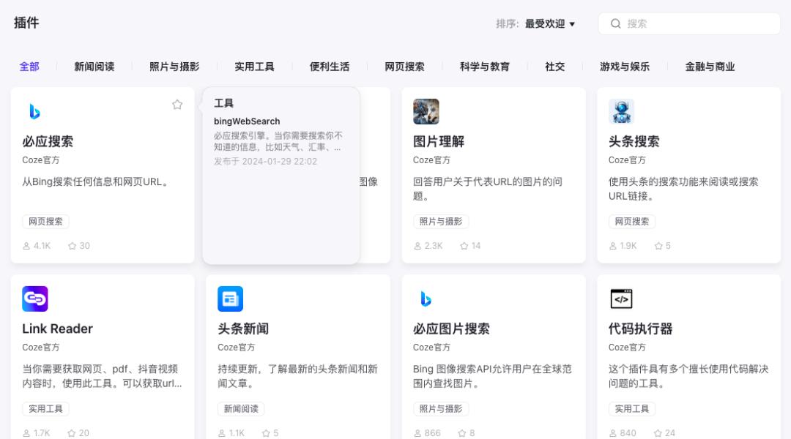Click 网页搜索 tag on 头条搜索 card
Screen dimensions: 791x439
coord(631,221)
